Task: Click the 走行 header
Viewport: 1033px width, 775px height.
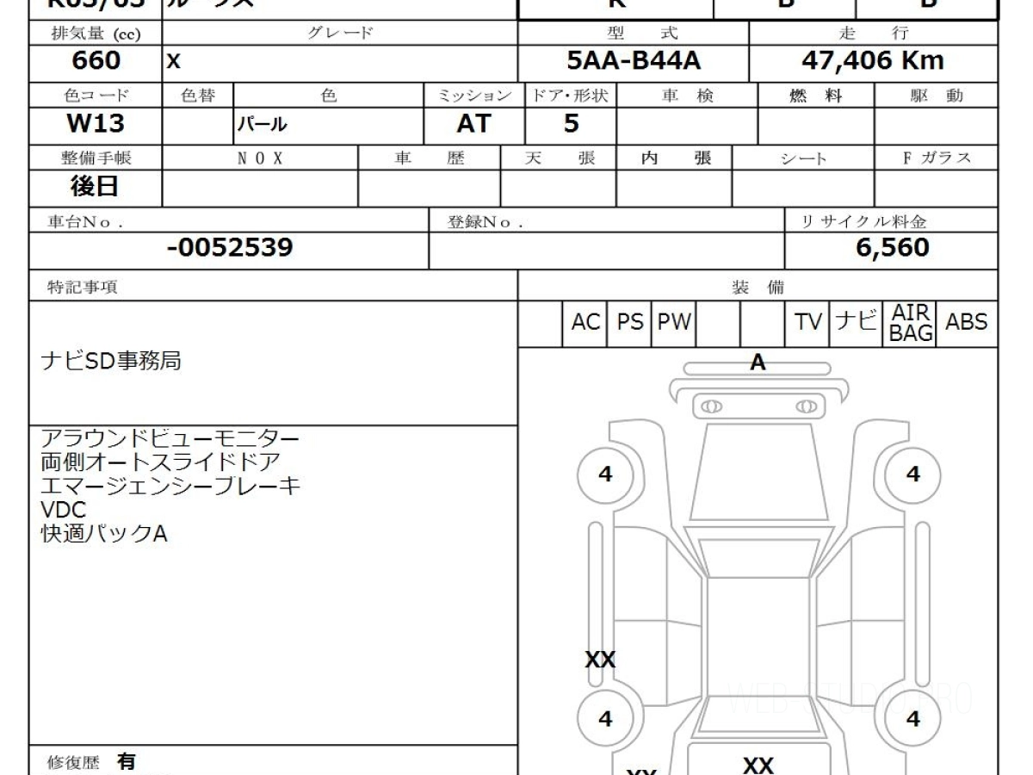Action: 873,34
